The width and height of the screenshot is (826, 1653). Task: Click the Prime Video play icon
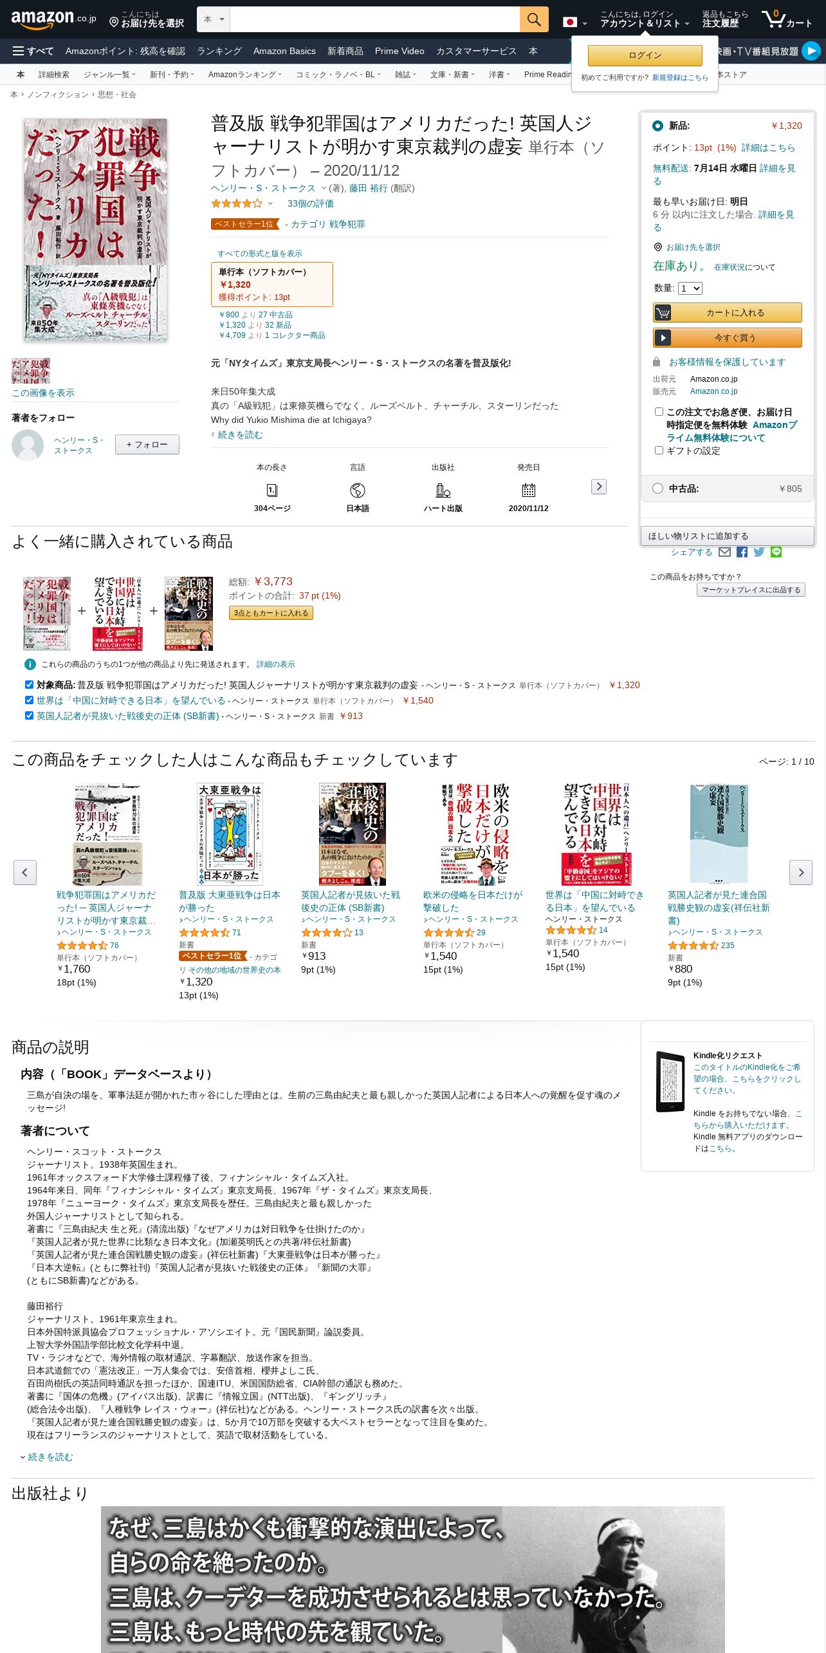[811, 51]
